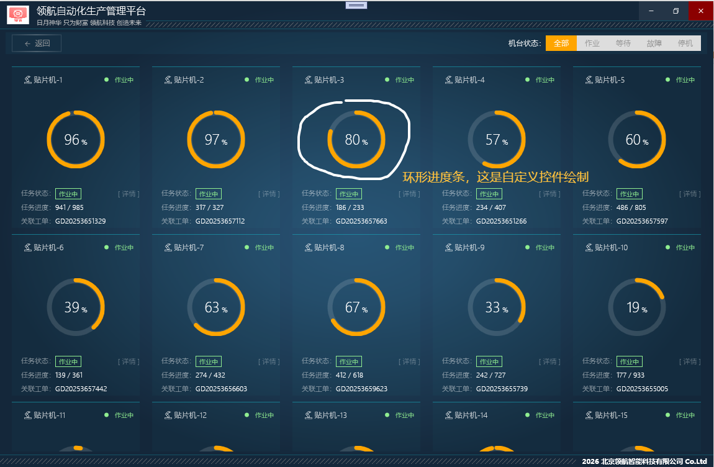Filter machines by 故障 status
Image resolution: width=714 pixels, height=467 pixels.
pyautogui.click(x=654, y=43)
